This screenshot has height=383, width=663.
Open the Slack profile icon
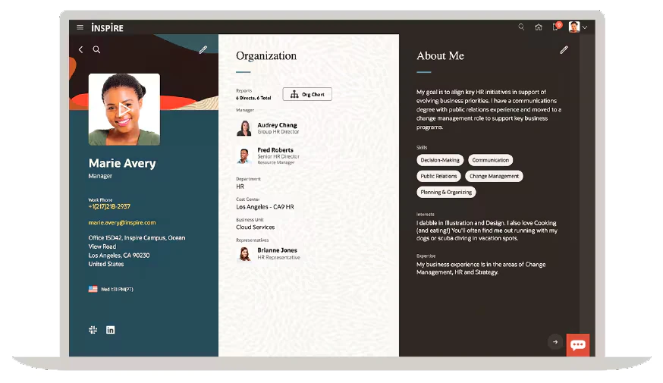[x=93, y=330]
